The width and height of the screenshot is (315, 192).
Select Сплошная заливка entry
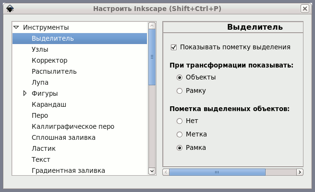tap(63, 137)
